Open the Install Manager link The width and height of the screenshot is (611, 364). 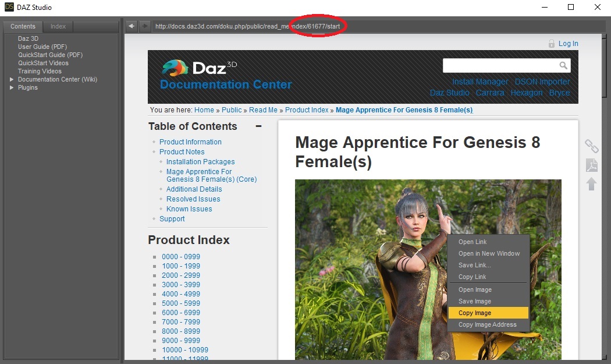coord(479,82)
